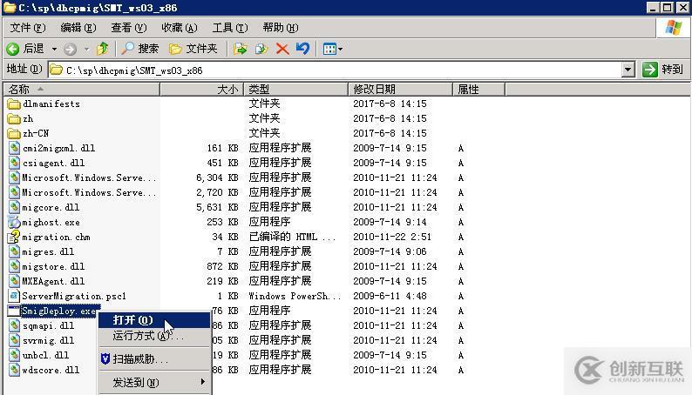Open the Edit (编辑) menu
692x395 pixels.
[78, 28]
